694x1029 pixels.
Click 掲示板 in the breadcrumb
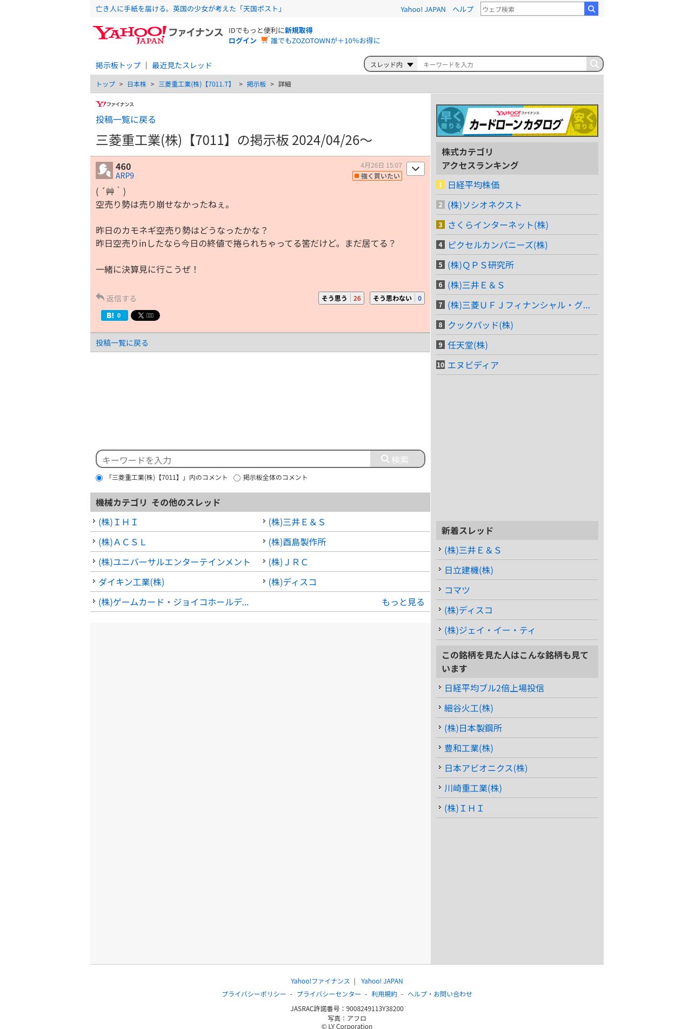click(256, 84)
